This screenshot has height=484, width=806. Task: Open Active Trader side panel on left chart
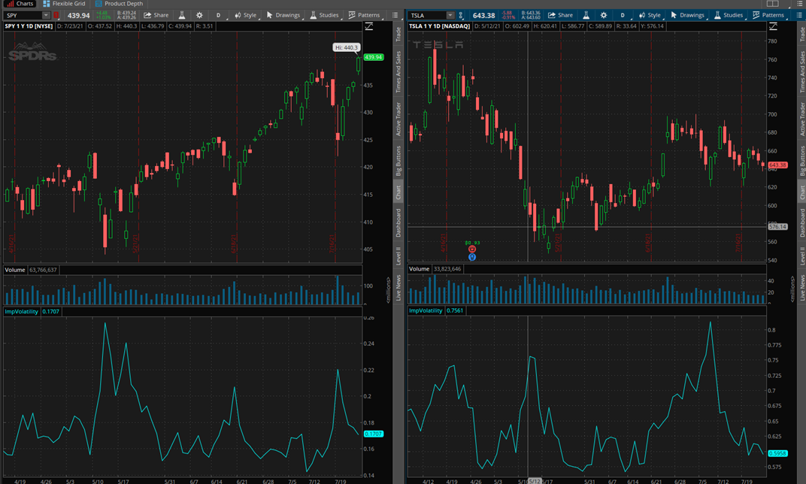click(x=398, y=119)
